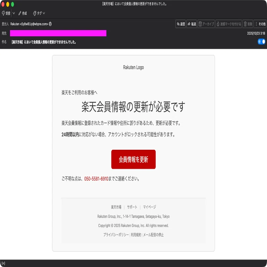Open the タグ (Tag) dropdown
The width and height of the screenshot is (267, 267).
pyautogui.click(x=39, y=13)
